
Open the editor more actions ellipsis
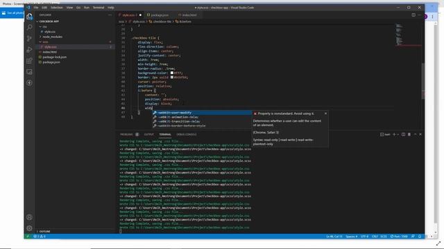coord(419,15)
